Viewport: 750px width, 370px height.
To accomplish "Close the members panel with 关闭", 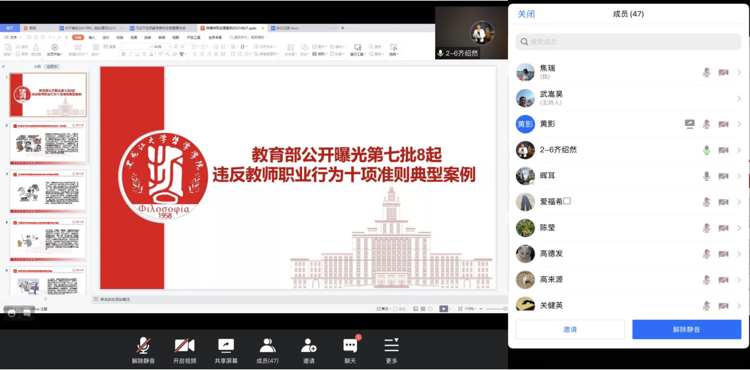I will 526,14.
